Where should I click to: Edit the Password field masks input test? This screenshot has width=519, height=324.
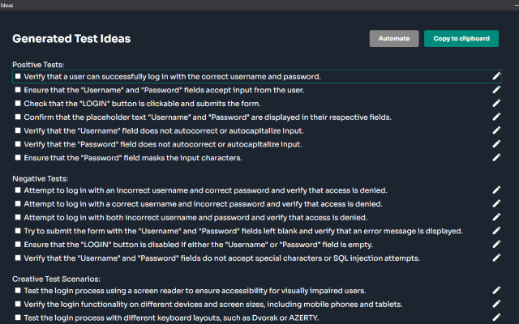[497, 158]
